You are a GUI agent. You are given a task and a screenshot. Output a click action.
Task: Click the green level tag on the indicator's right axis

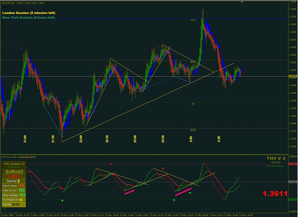(x=293, y=199)
